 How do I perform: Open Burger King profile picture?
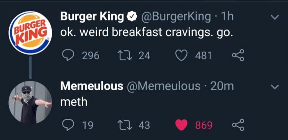click(30, 33)
